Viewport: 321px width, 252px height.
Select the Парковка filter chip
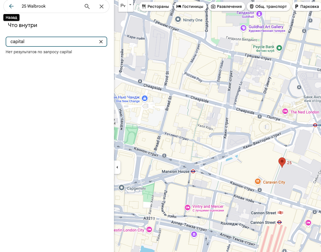click(x=306, y=6)
